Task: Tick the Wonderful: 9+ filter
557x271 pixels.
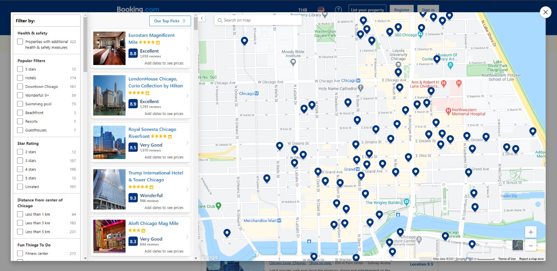Action: 20,95
